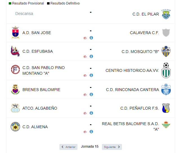The image size is (178, 153).
Task: Click the Real Betis Balompie crest
Action: [166, 125]
